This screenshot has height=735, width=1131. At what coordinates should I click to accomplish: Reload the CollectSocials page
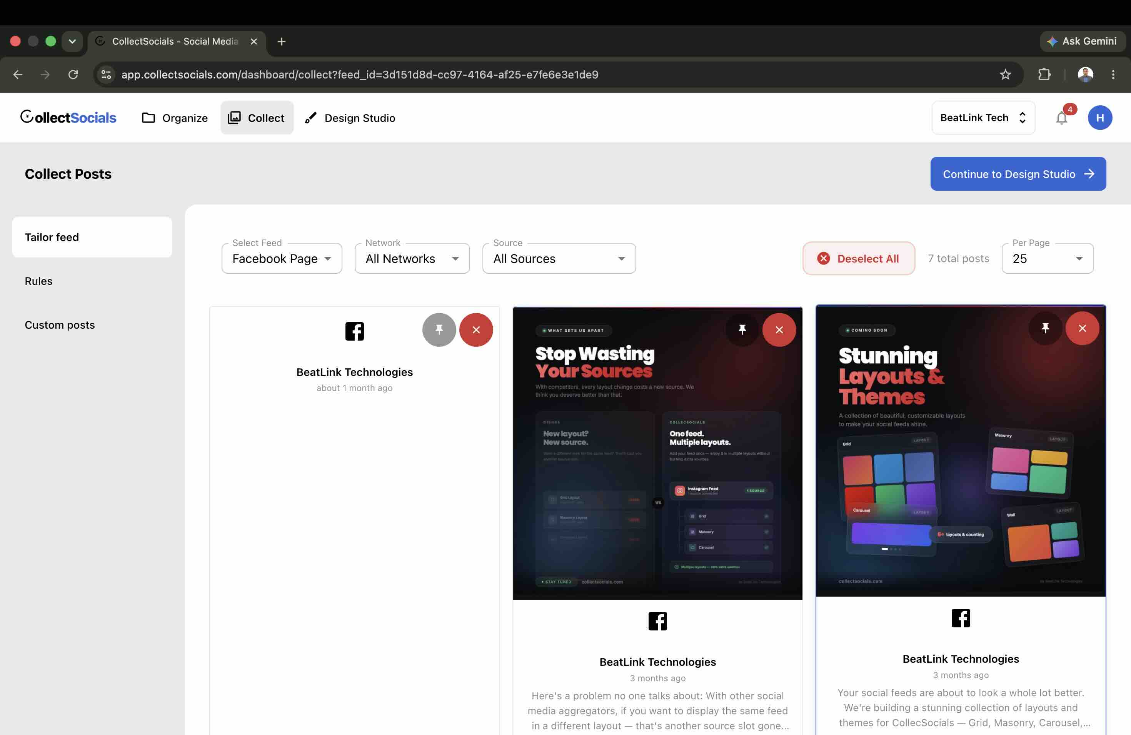(x=73, y=75)
